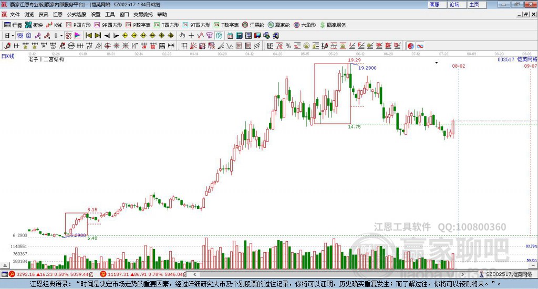Click the 论坛 forum button
This screenshot has height=289, width=538.
point(457,4)
